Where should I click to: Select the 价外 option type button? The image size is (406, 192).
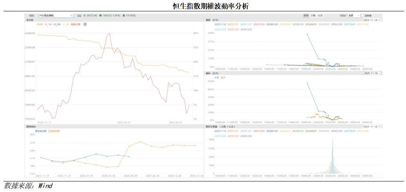point(306,15)
